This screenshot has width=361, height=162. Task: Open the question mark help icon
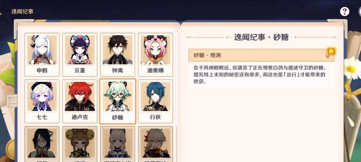[344, 11]
